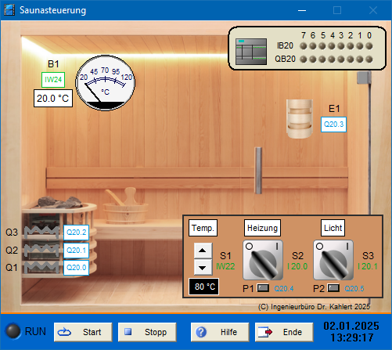Click the analog temperature gauge dial

coord(105,83)
